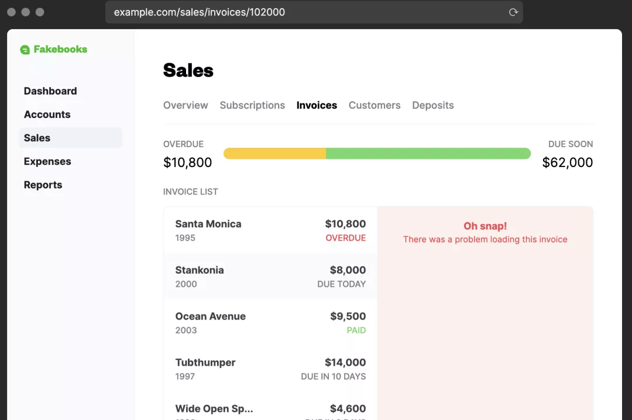632x420 pixels.
Task: Open the Tubthumper invoice
Action: coord(270,369)
